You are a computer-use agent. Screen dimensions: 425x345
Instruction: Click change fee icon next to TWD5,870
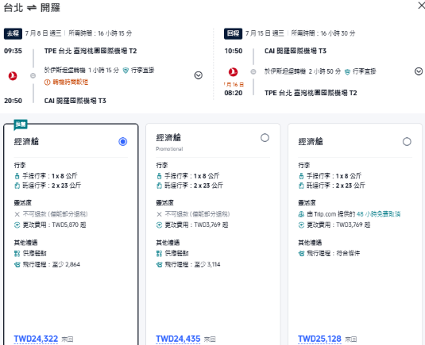[x=17, y=225]
